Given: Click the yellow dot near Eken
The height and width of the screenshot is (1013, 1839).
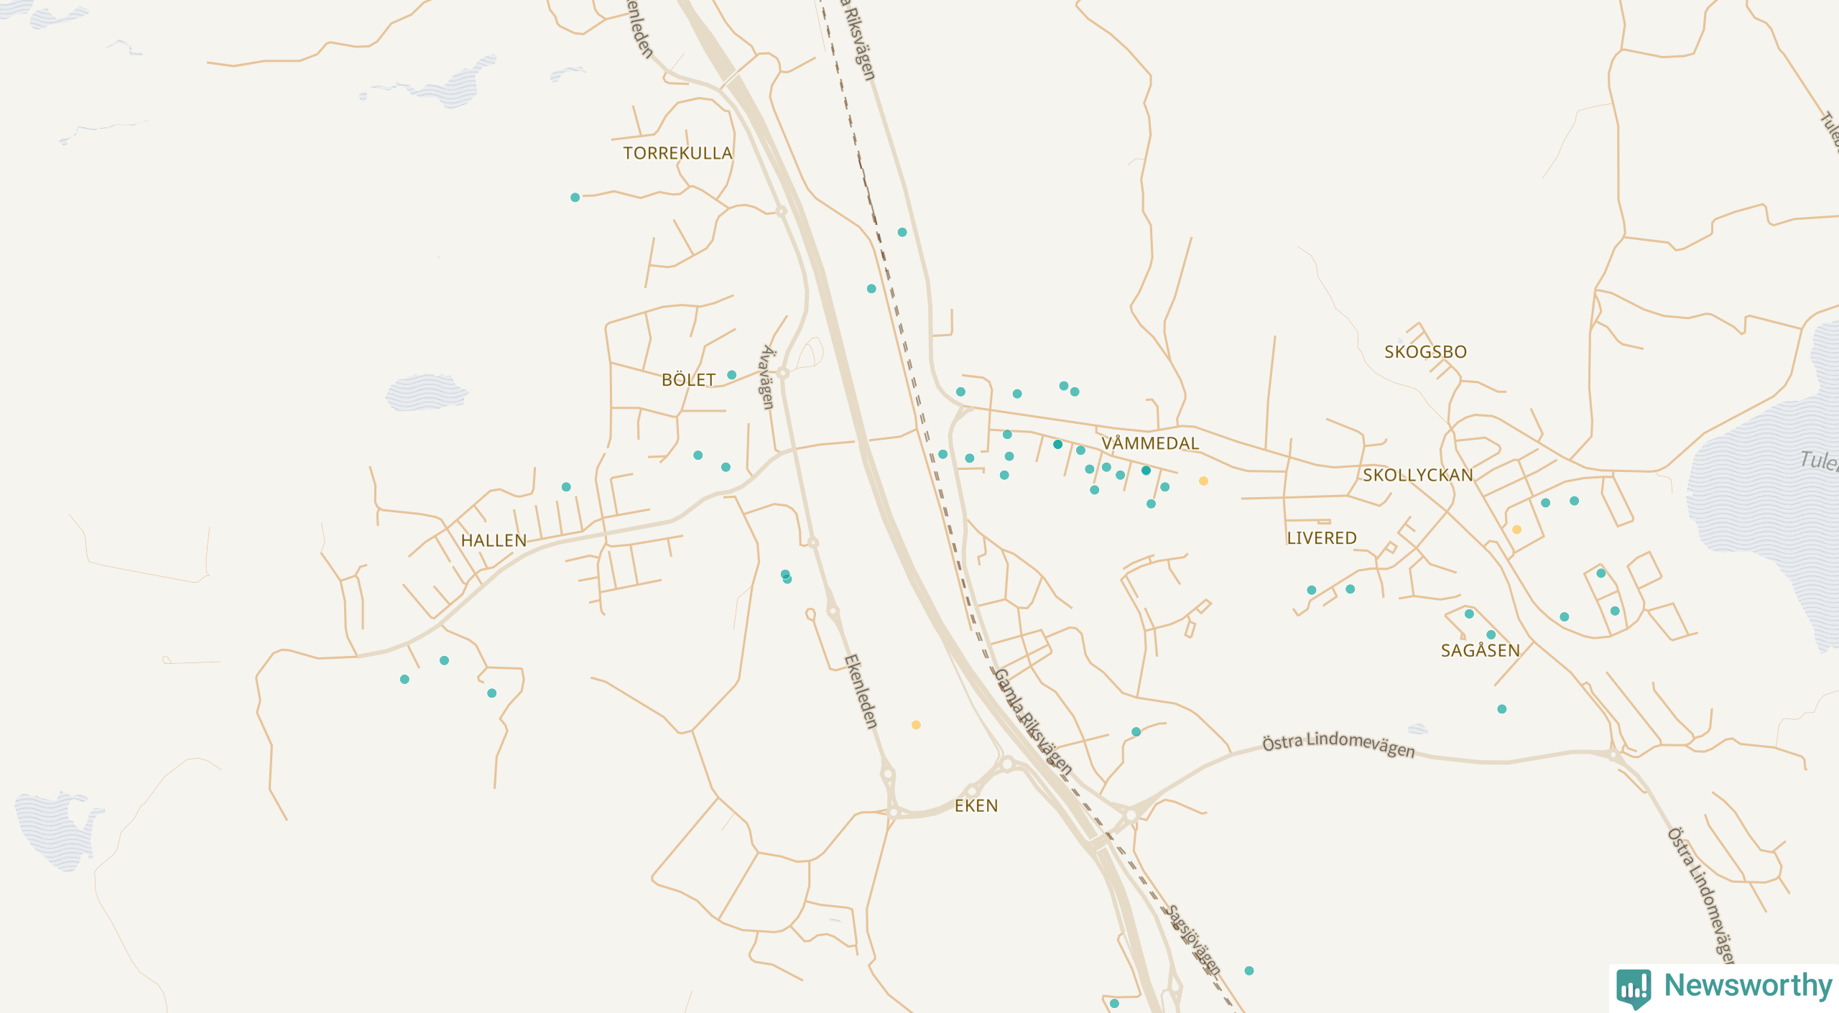Looking at the screenshot, I should point(916,725).
